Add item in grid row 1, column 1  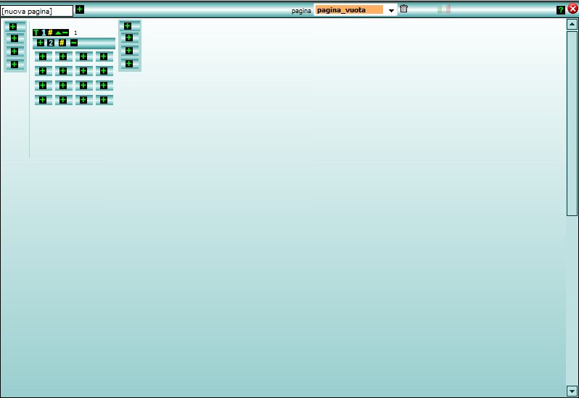(x=43, y=57)
